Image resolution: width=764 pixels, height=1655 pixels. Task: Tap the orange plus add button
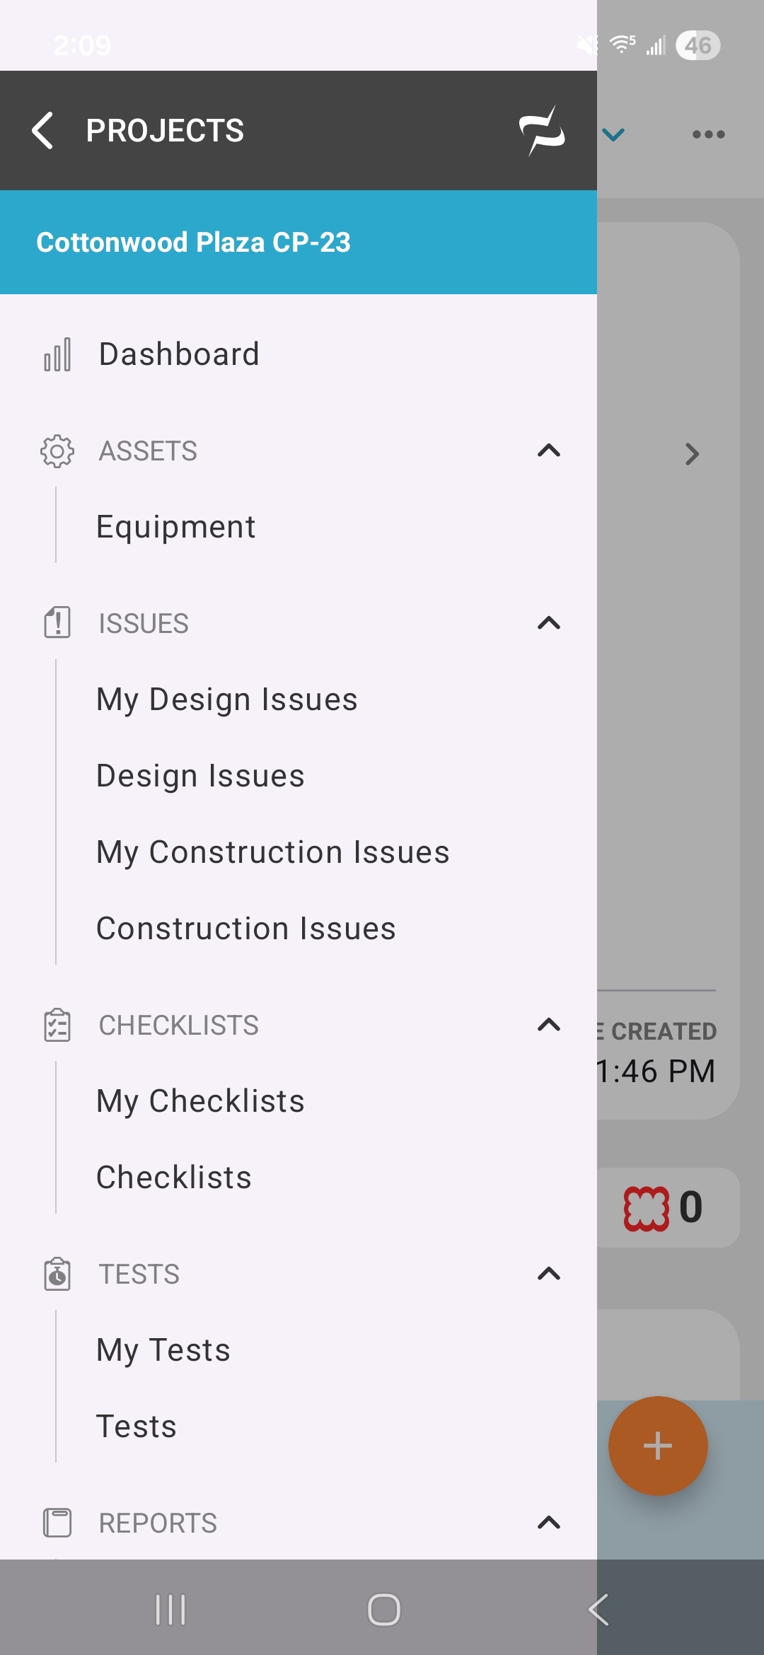(658, 1446)
